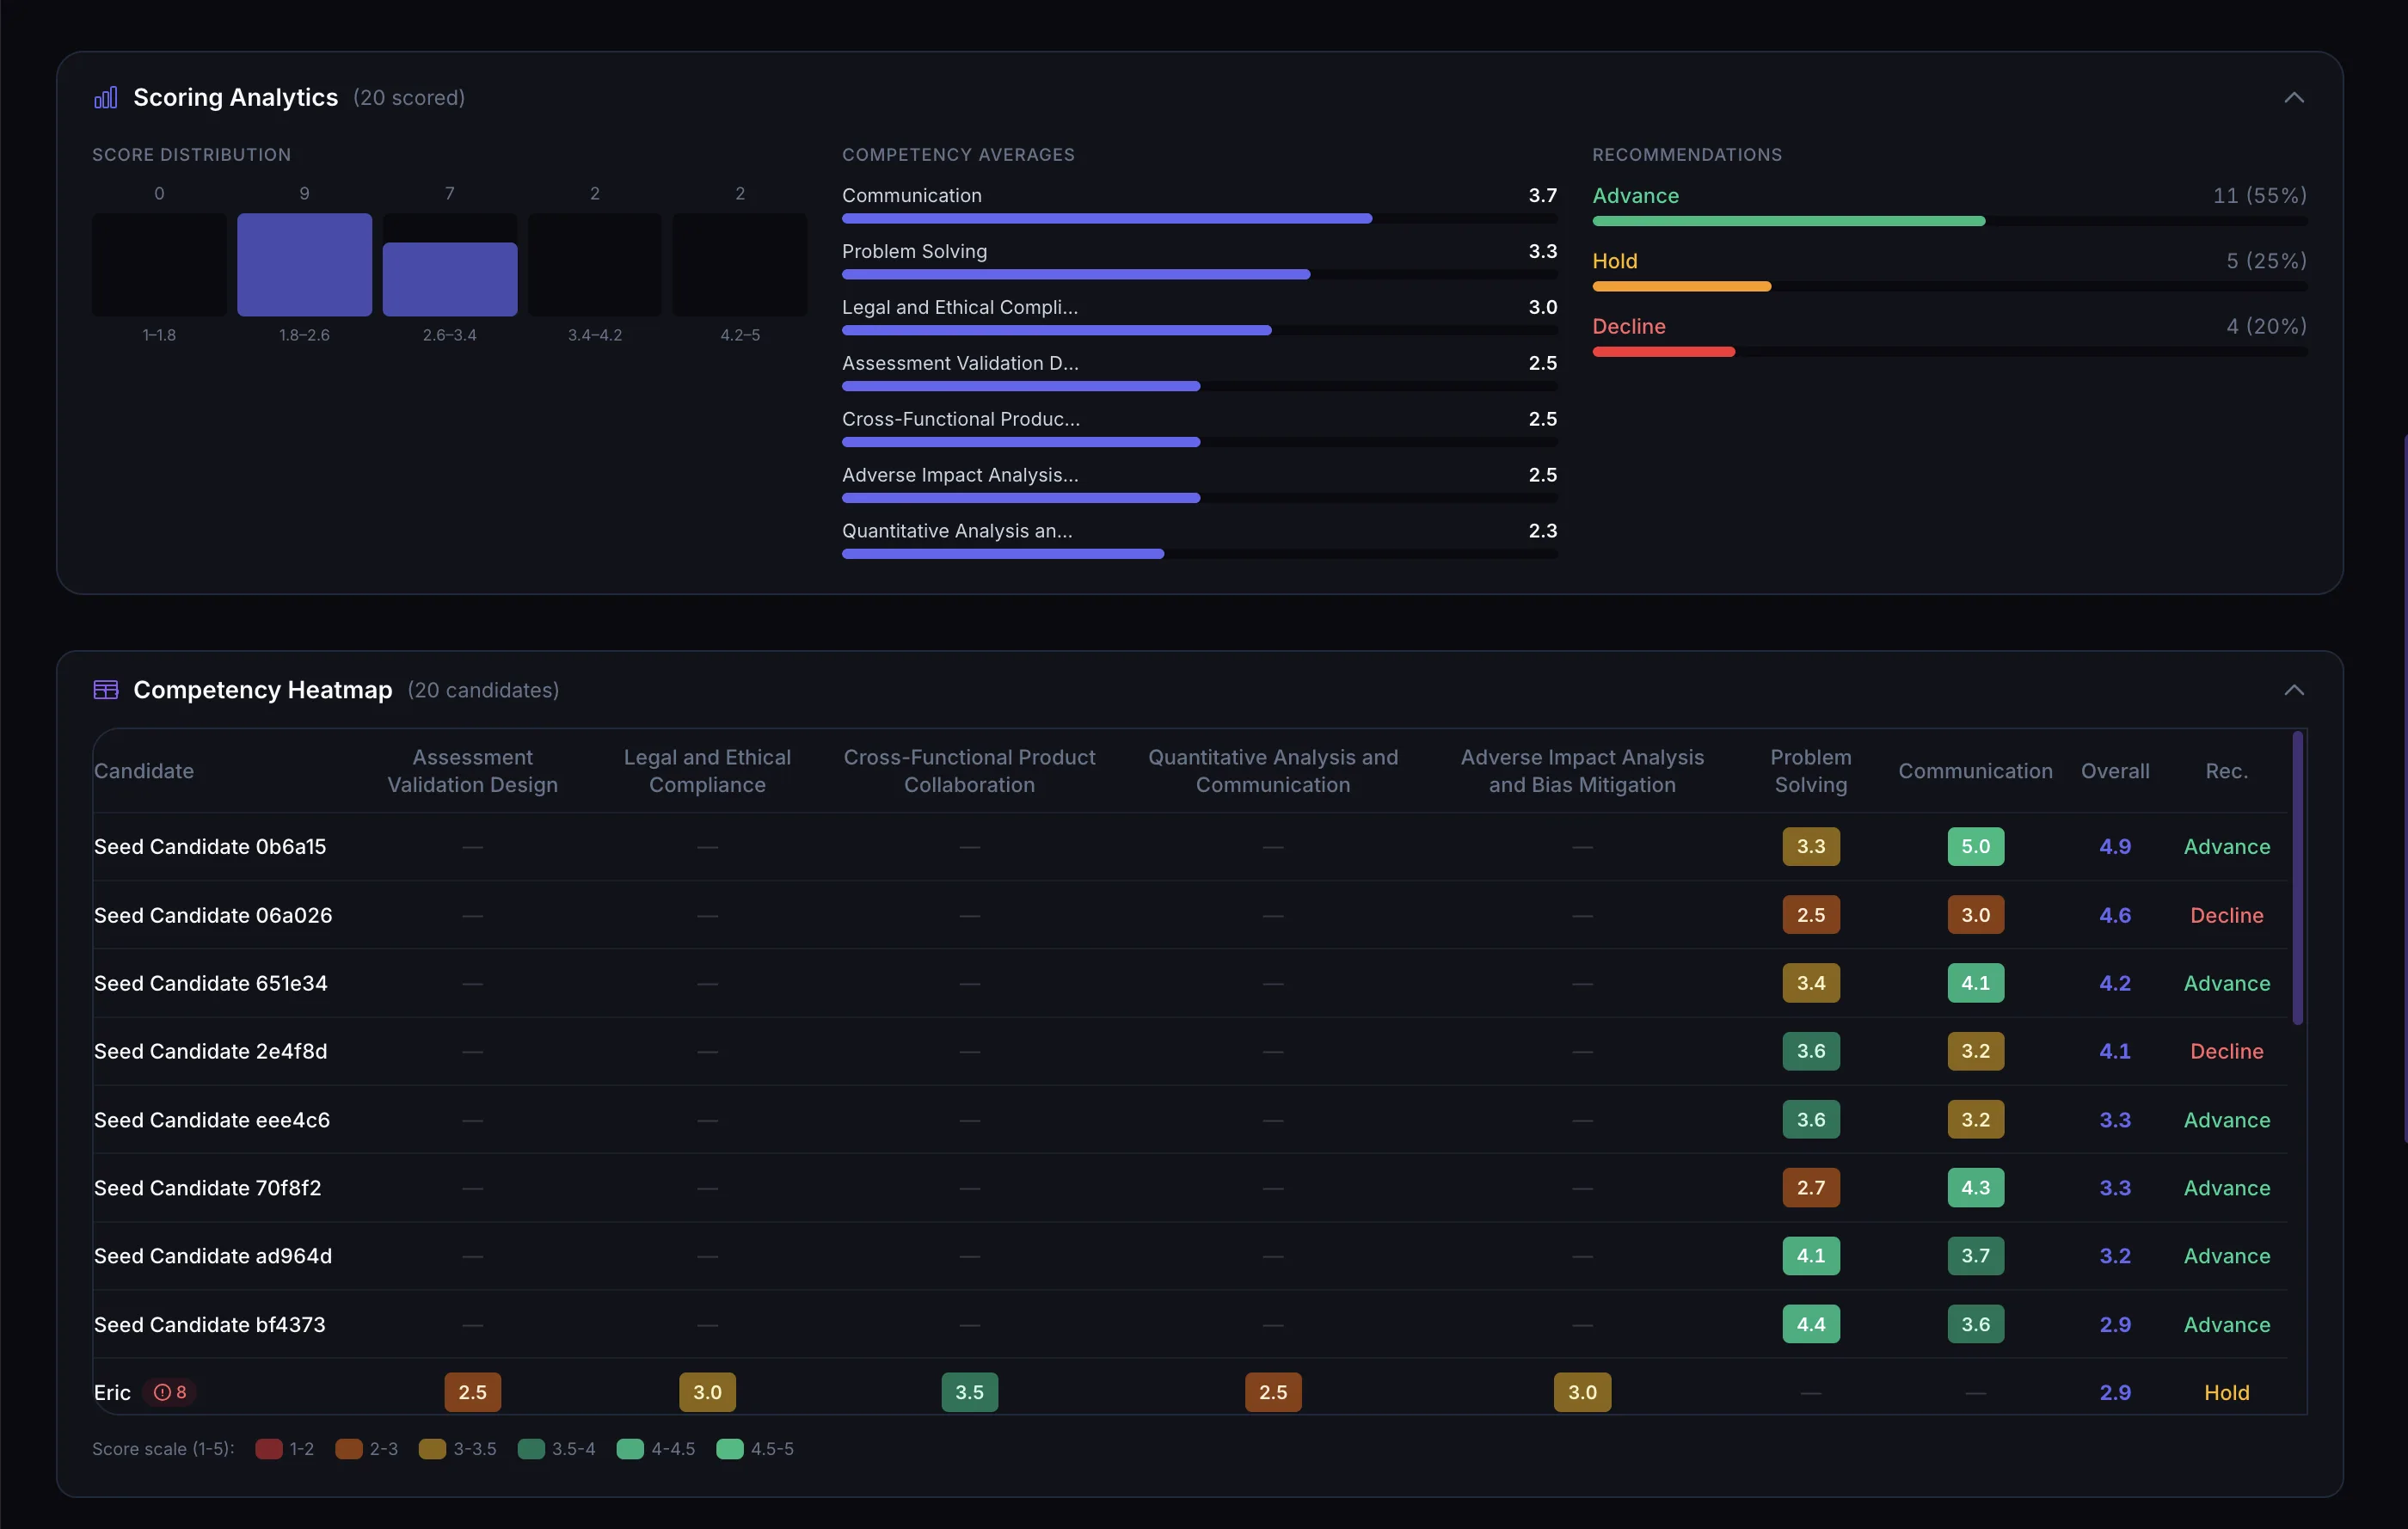Click the Advance label for candidate ad964d

pyautogui.click(x=2226, y=1256)
